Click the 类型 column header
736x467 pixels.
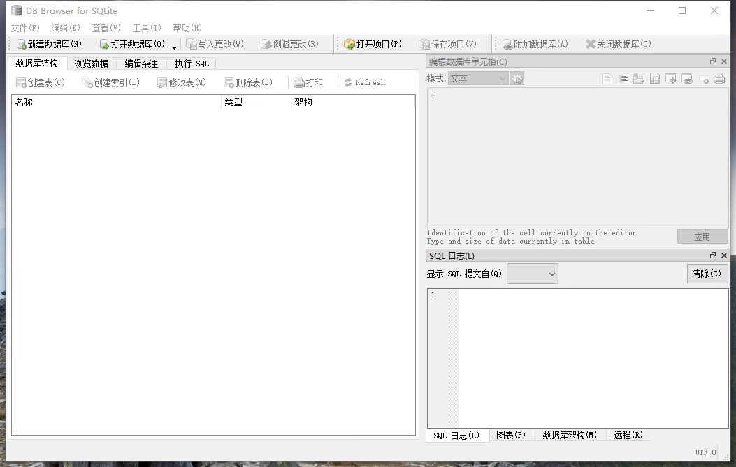click(x=256, y=102)
